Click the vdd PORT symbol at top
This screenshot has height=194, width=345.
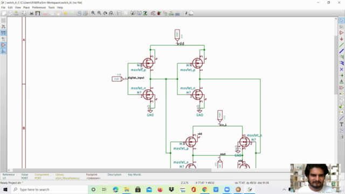click(x=177, y=34)
